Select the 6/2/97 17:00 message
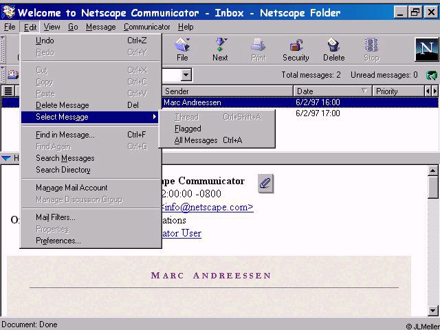The width and height of the screenshot is (440, 330). (x=318, y=113)
